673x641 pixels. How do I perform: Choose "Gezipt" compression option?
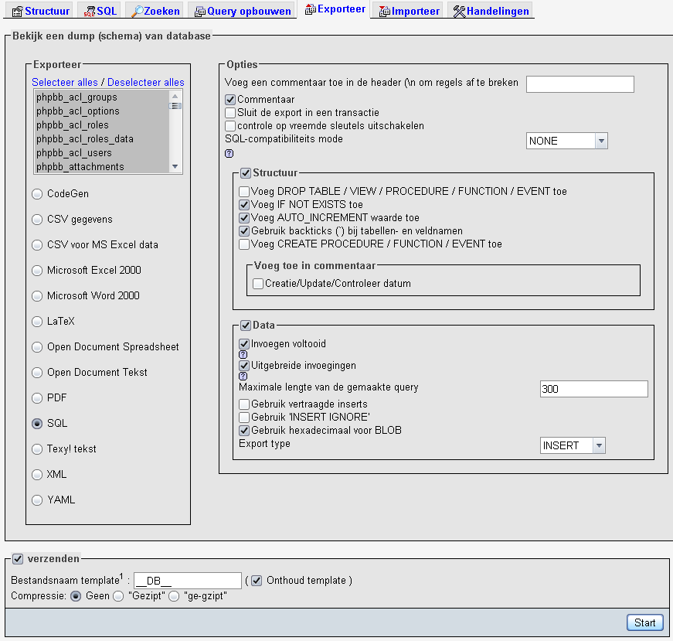[118, 596]
